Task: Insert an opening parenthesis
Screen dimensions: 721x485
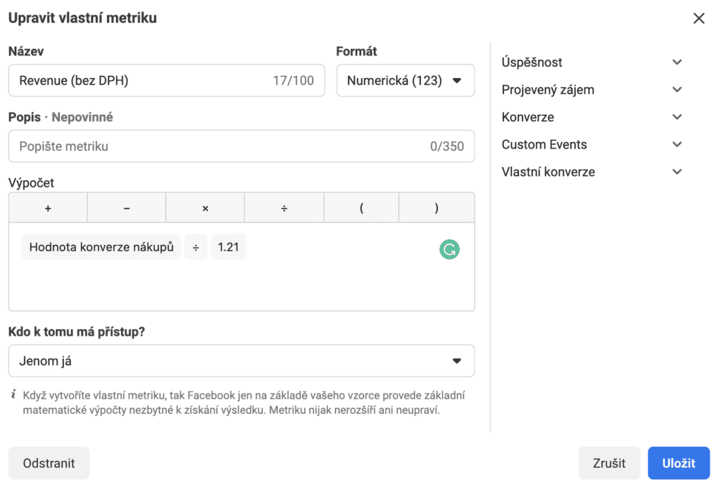Action: click(361, 208)
